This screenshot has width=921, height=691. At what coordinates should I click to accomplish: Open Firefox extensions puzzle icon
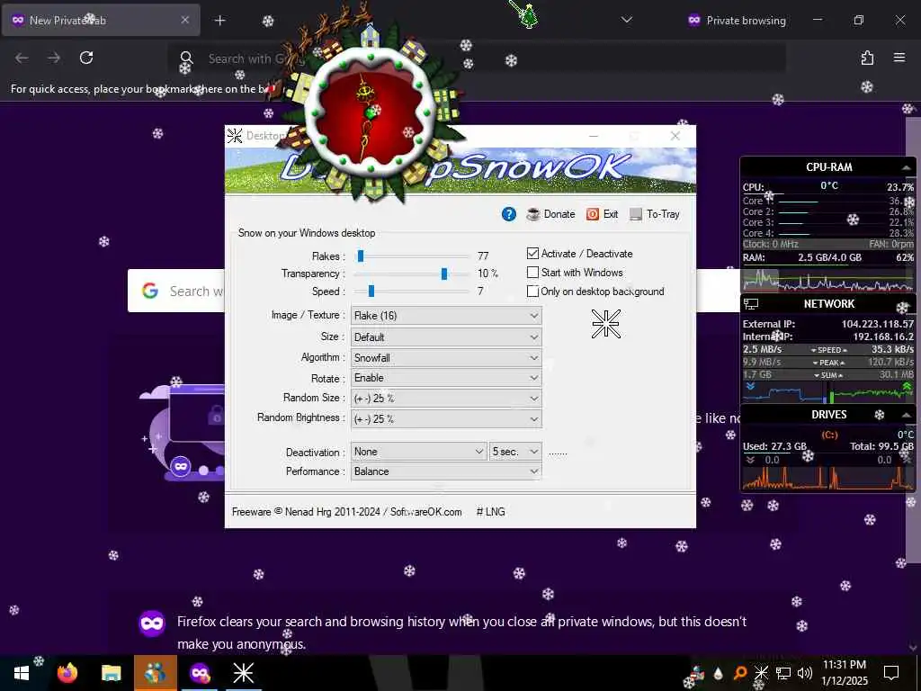(x=867, y=58)
